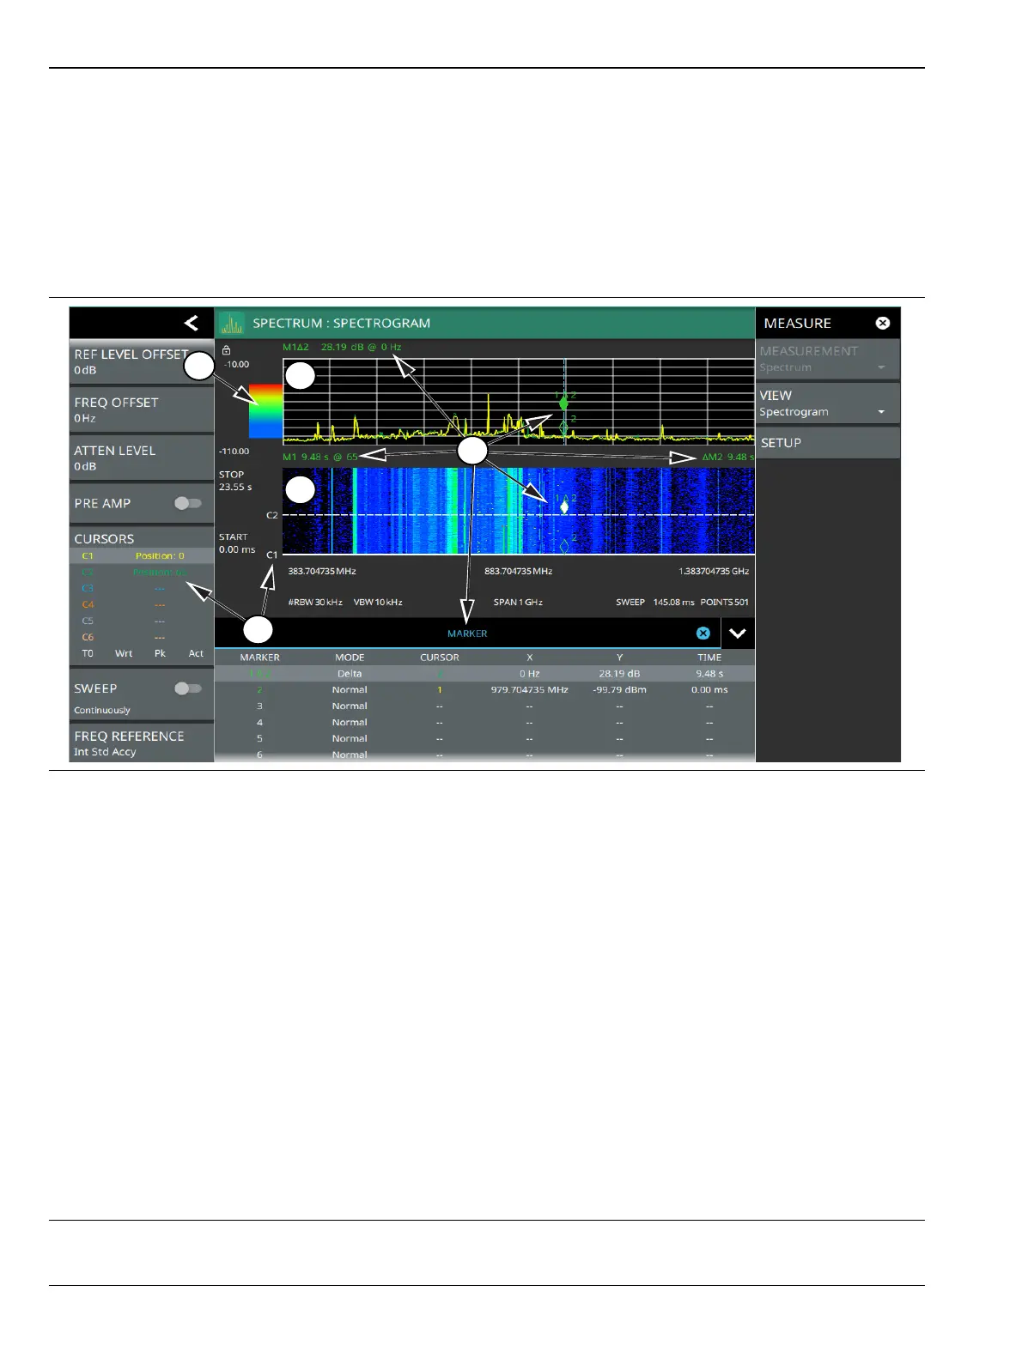Click the CURSOR column header
This screenshot has height=1358, width=1022.
point(440,658)
